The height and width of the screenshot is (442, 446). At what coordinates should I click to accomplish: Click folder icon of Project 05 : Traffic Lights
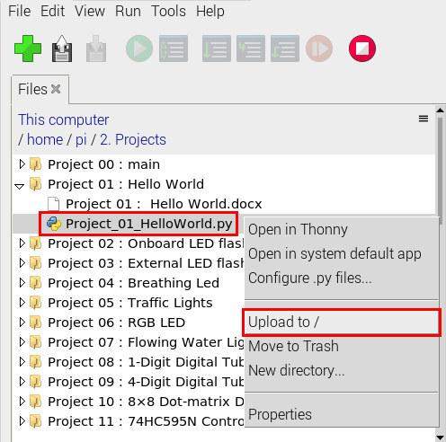(36, 303)
